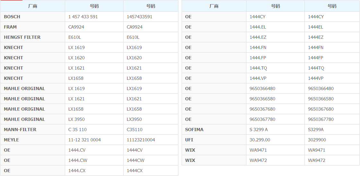Select part number 11-12 321 0004
The image size is (360, 176).
point(84,140)
